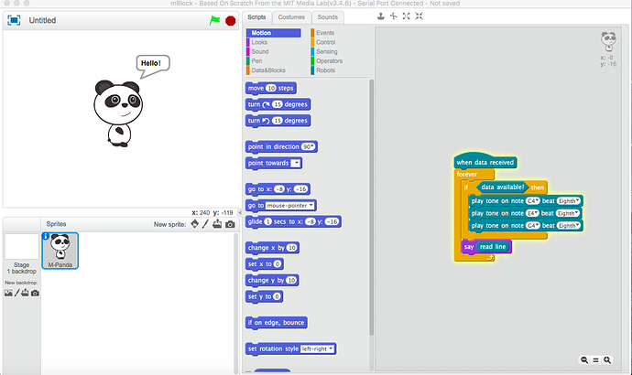Screen dimensions: 632x375
Task: Open the beat dropdown on the G4 tone block
Action: point(568,225)
